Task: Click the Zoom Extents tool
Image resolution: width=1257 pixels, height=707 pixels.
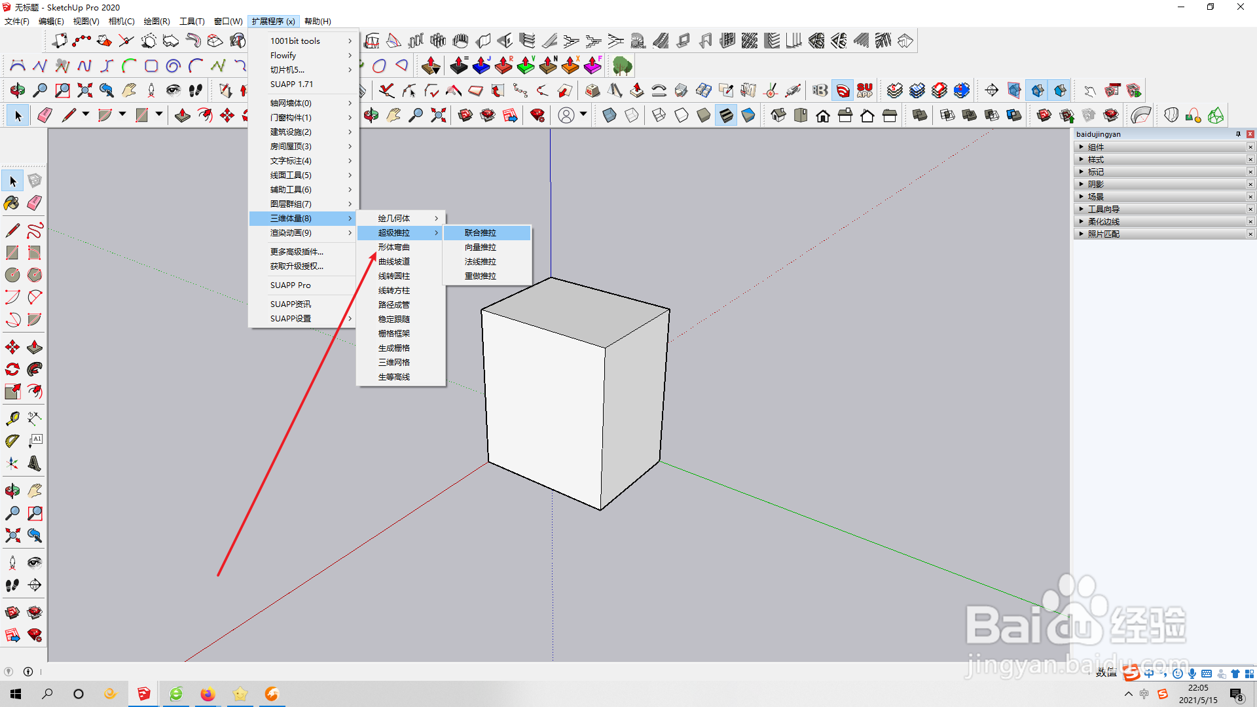Action: (12, 535)
